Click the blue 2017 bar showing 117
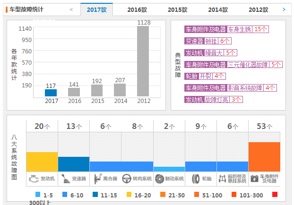This screenshot has width=294, height=205. click(x=51, y=93)
